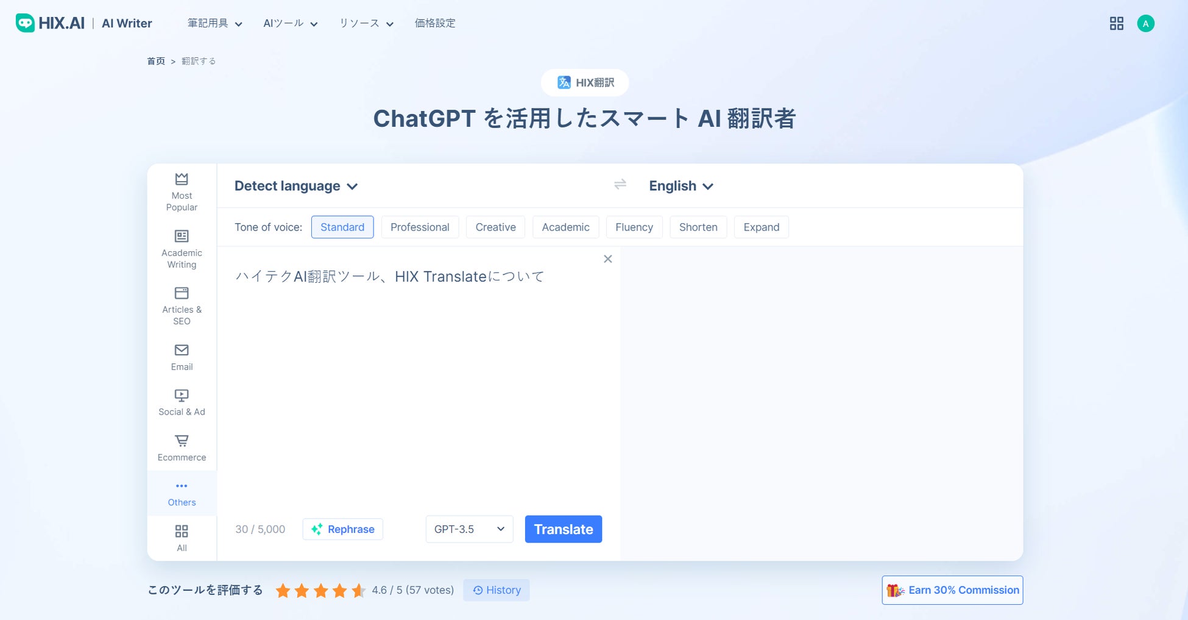Select the Expand option
The width and height of the screenshot is (1188, 620).
point(762,227)
